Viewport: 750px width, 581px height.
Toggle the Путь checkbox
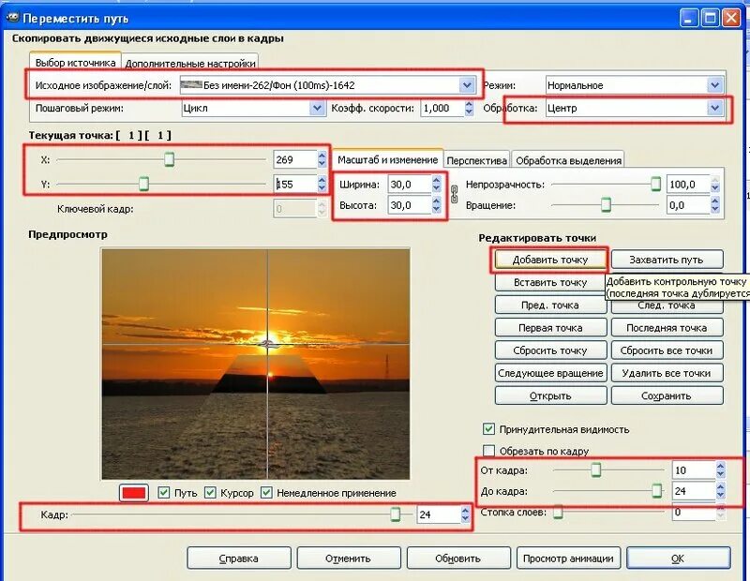163,493
